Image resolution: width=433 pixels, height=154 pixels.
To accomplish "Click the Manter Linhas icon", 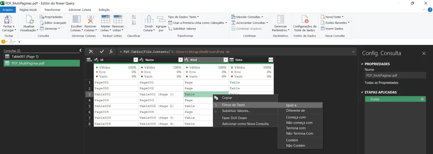I will 106,19.
